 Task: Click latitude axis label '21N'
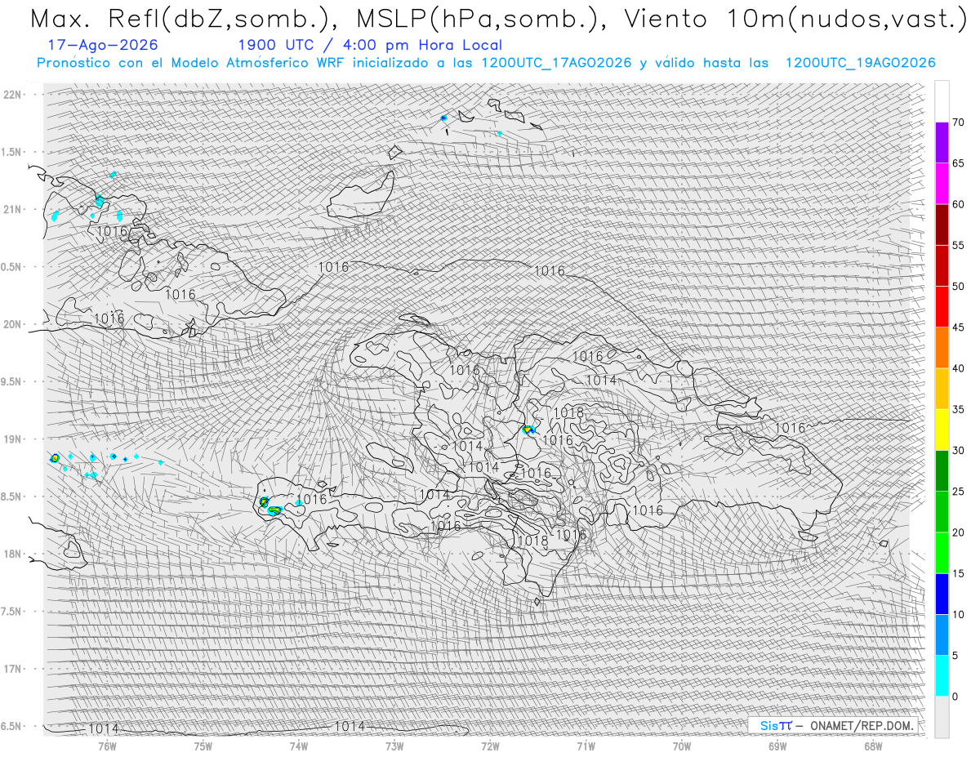pos(13,209)
